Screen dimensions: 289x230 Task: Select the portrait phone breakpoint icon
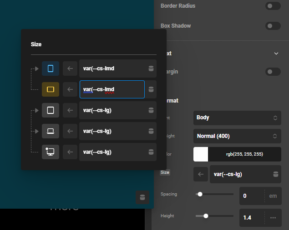pos(51,69)
